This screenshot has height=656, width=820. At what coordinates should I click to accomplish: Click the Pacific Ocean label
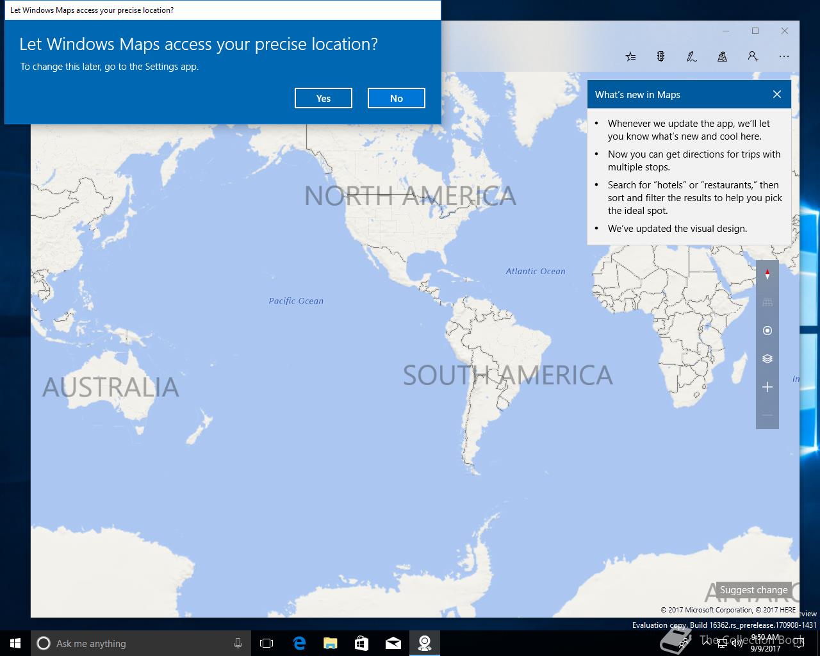(296, 300)
